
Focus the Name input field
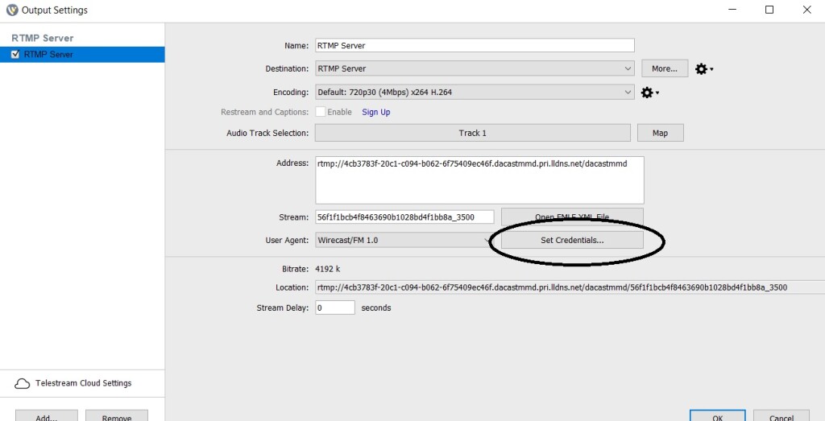[475, 46]
